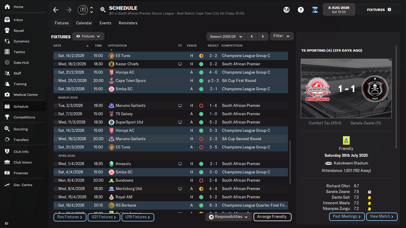Open the Filter dropdown
The width and height of the screenshot is (406, 228).
coord(281,36)
